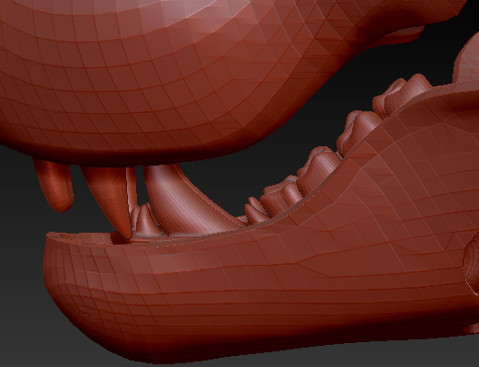The width and height of the screenshot is (479, 367).
Task: Select the small lower incisors between canines
Action: point(144,219)
